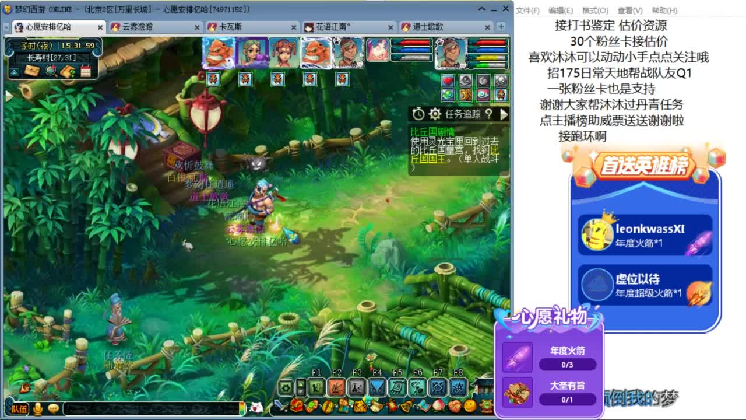
Task: Select the pink pet portrait
Action: point(378,50)
